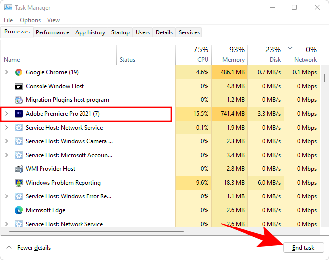The image size is (329, 260).
Task: Switch to the Startup tab
Action: [x=121, y=32]
